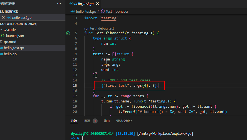Click Test_fibonacci in the breadcrumb
The width and height of the screenshot is (247, 140).
coord(117,11)
